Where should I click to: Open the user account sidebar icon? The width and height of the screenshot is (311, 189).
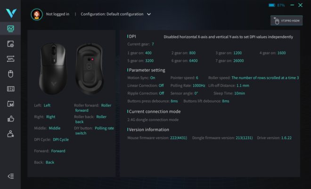tap(10, 134)
